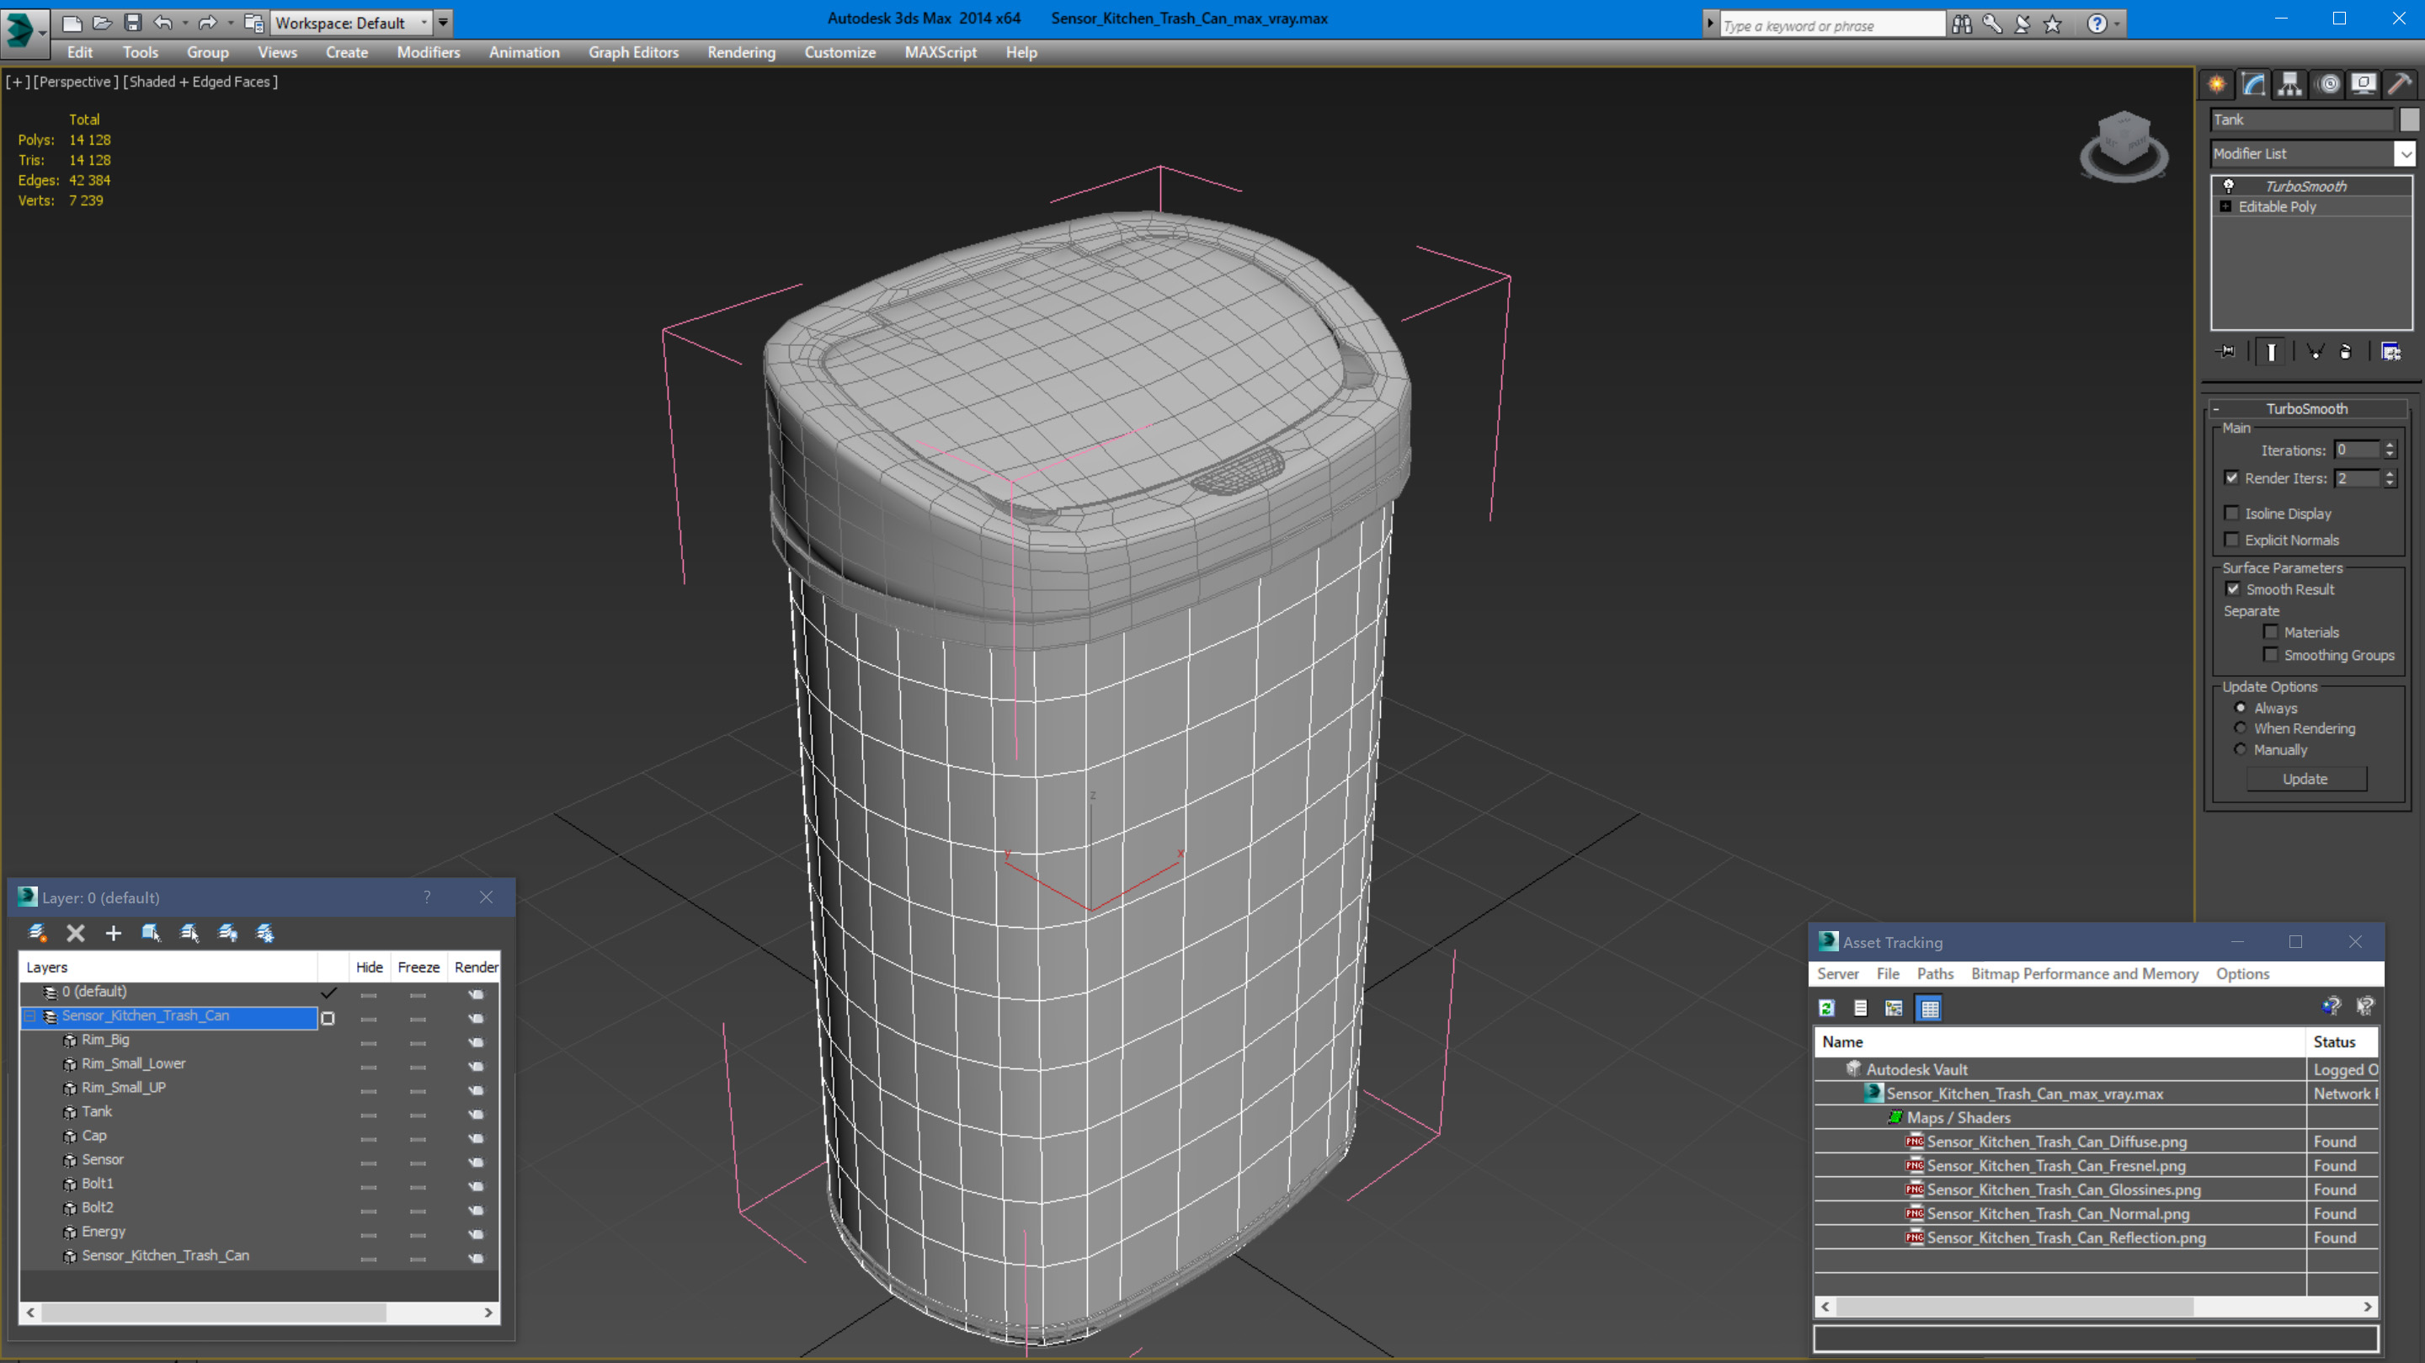Viewport: 2425px width, 1363px height.
Task: Uncheck the Smooth Result checkbox
Action: click(x=2232, y=589)
